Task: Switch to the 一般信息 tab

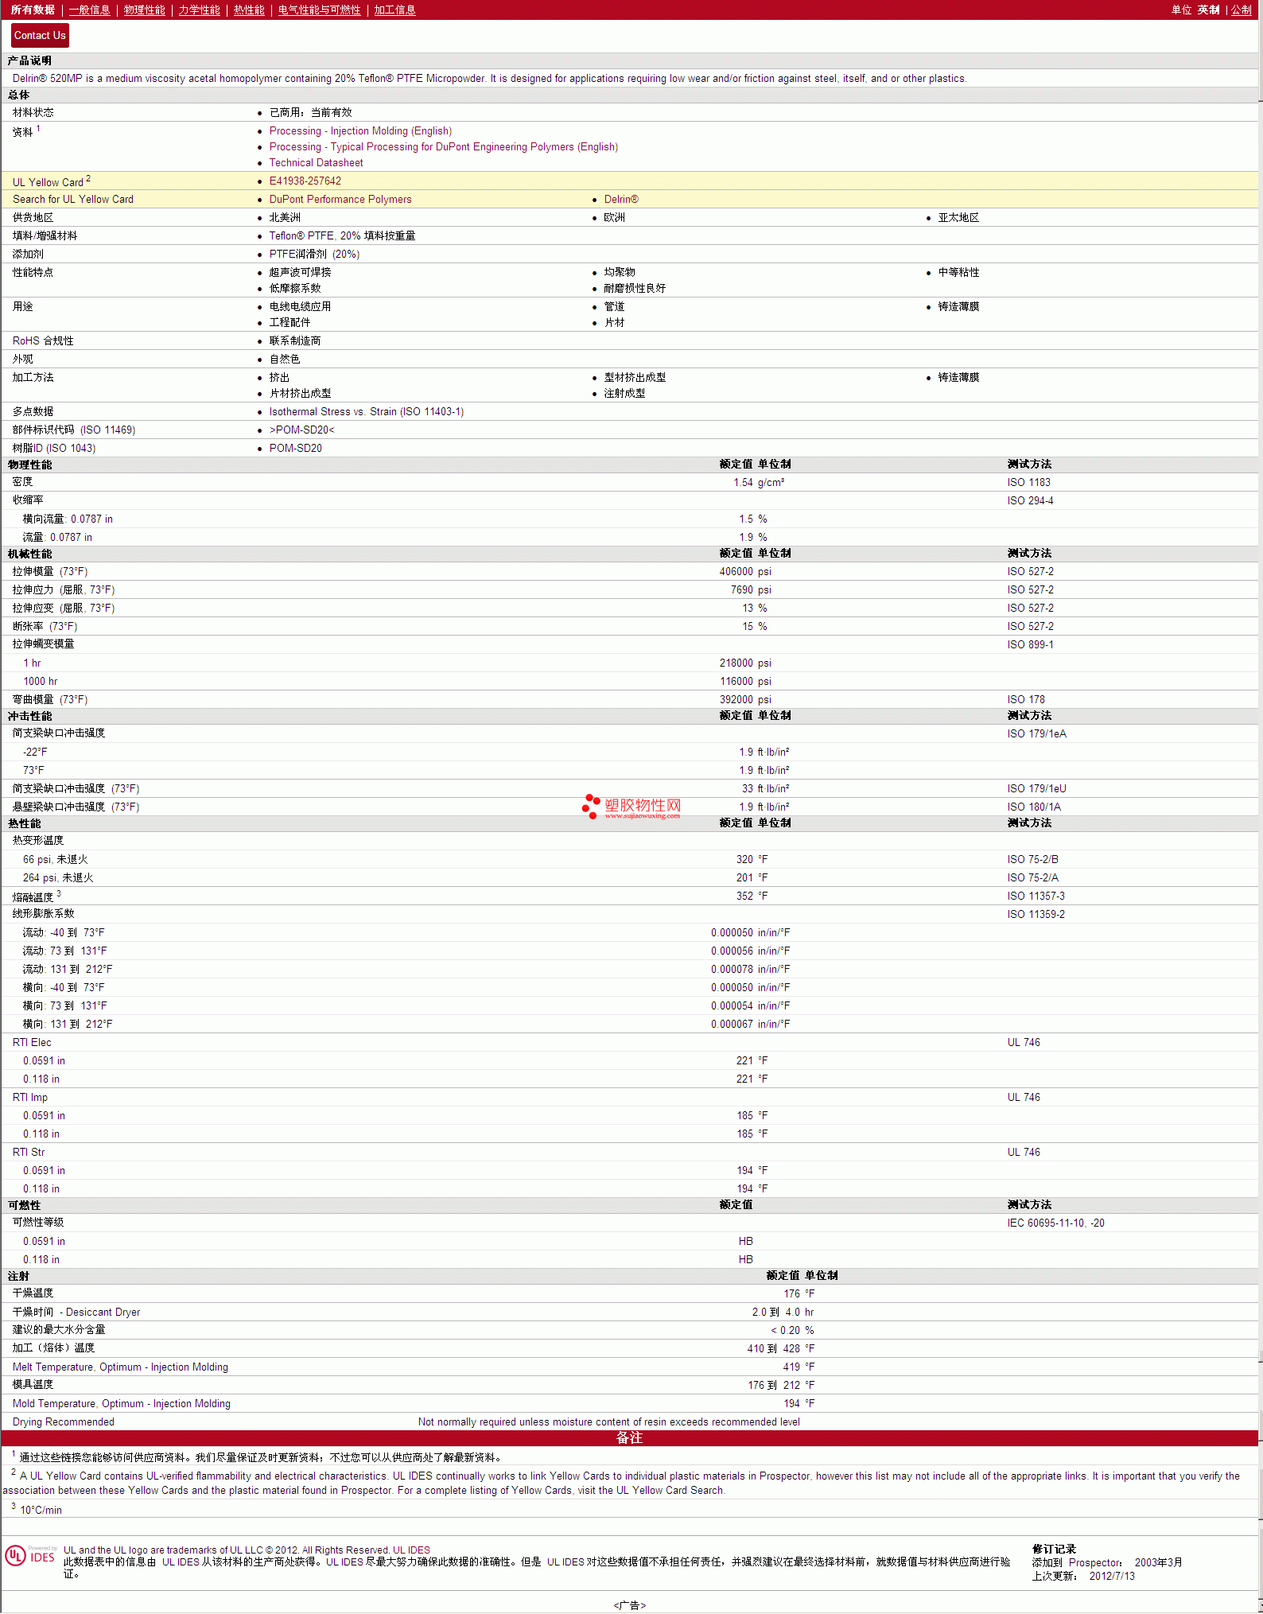Action: 89,10
